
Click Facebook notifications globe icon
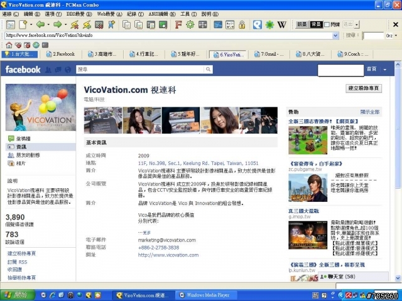point(68,70)
